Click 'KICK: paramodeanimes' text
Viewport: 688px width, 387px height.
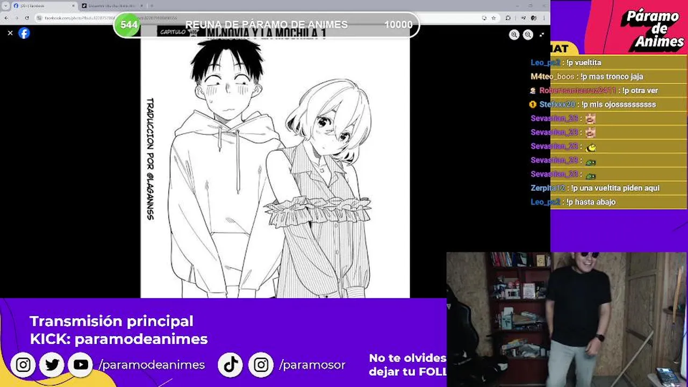[119, 339]
